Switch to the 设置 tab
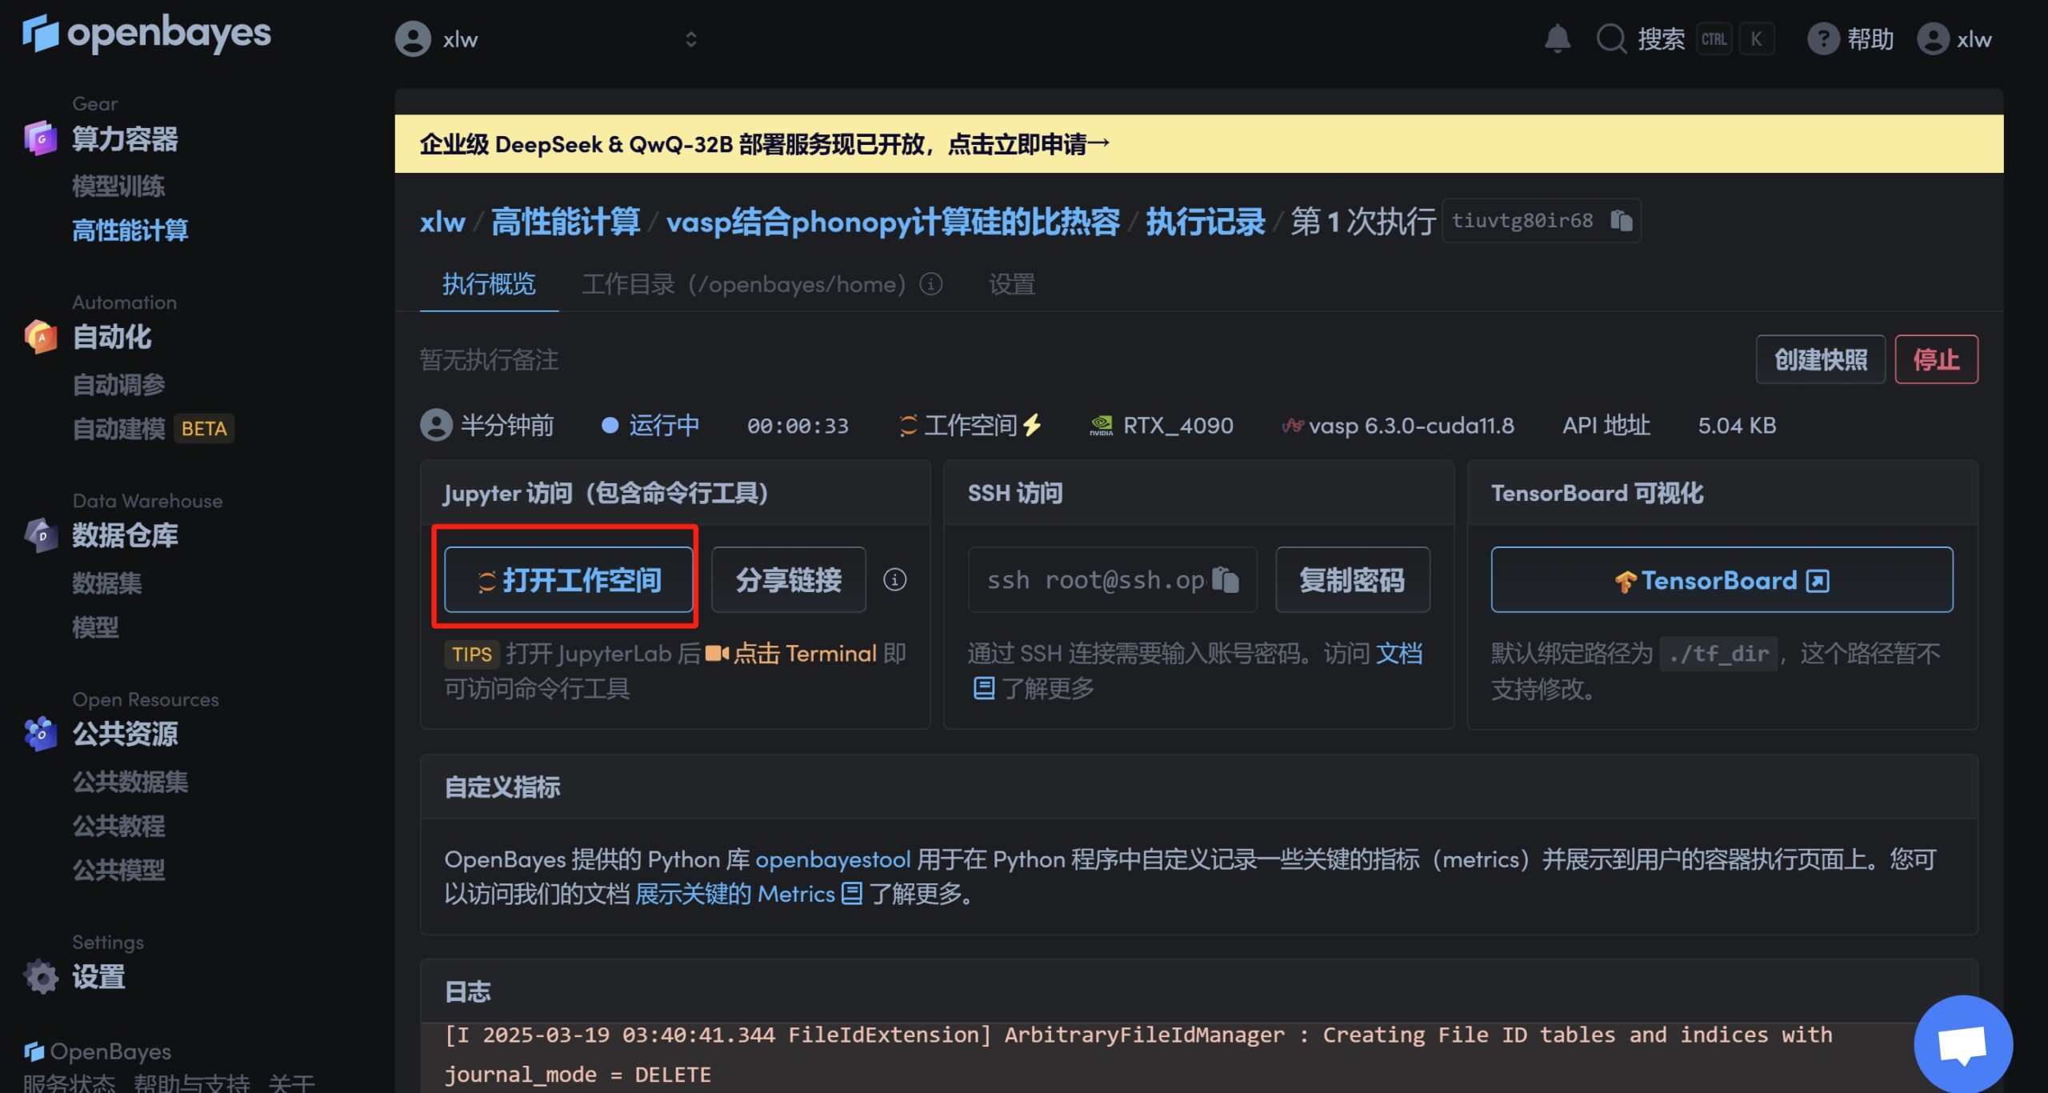 (1012, 284)
